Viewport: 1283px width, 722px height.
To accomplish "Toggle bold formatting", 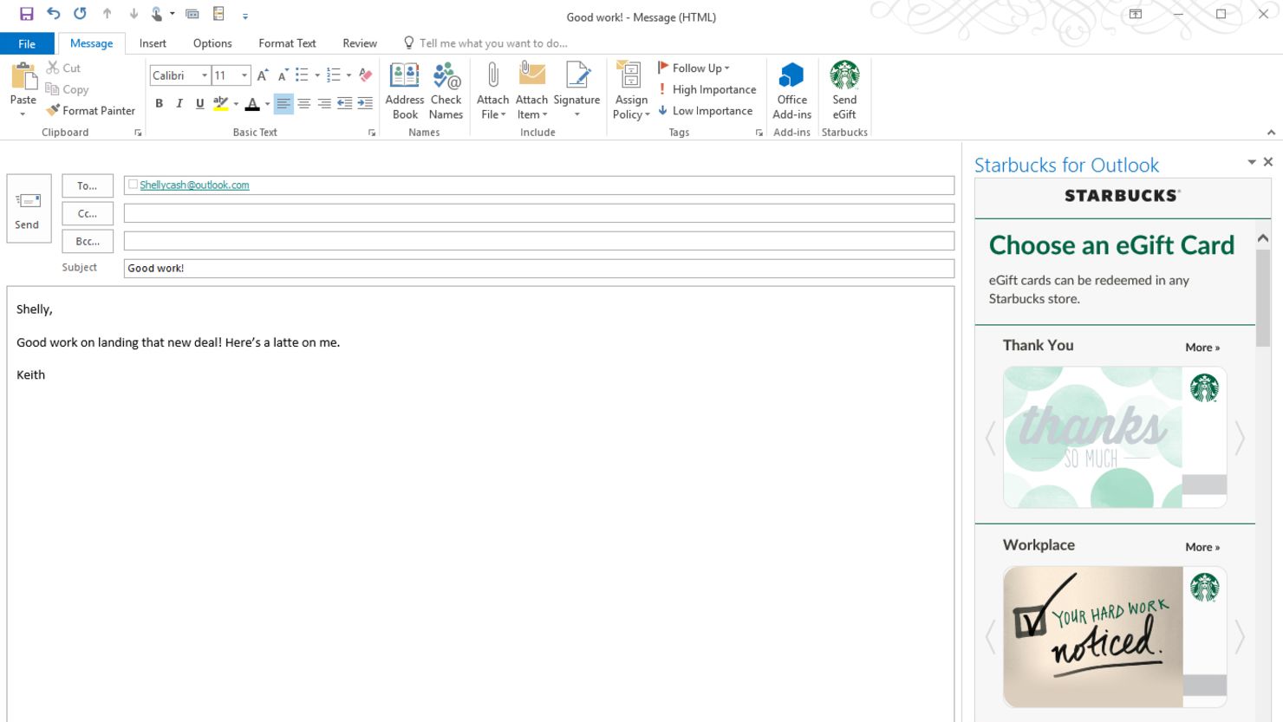I will 160,103.
